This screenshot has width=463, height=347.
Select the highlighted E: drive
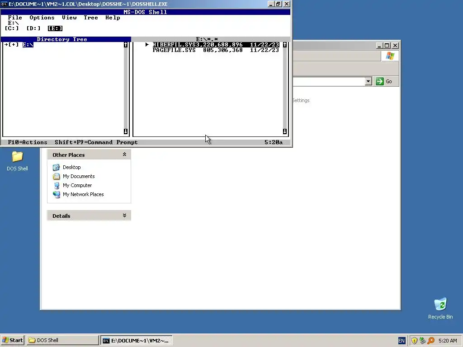point(55,28)
